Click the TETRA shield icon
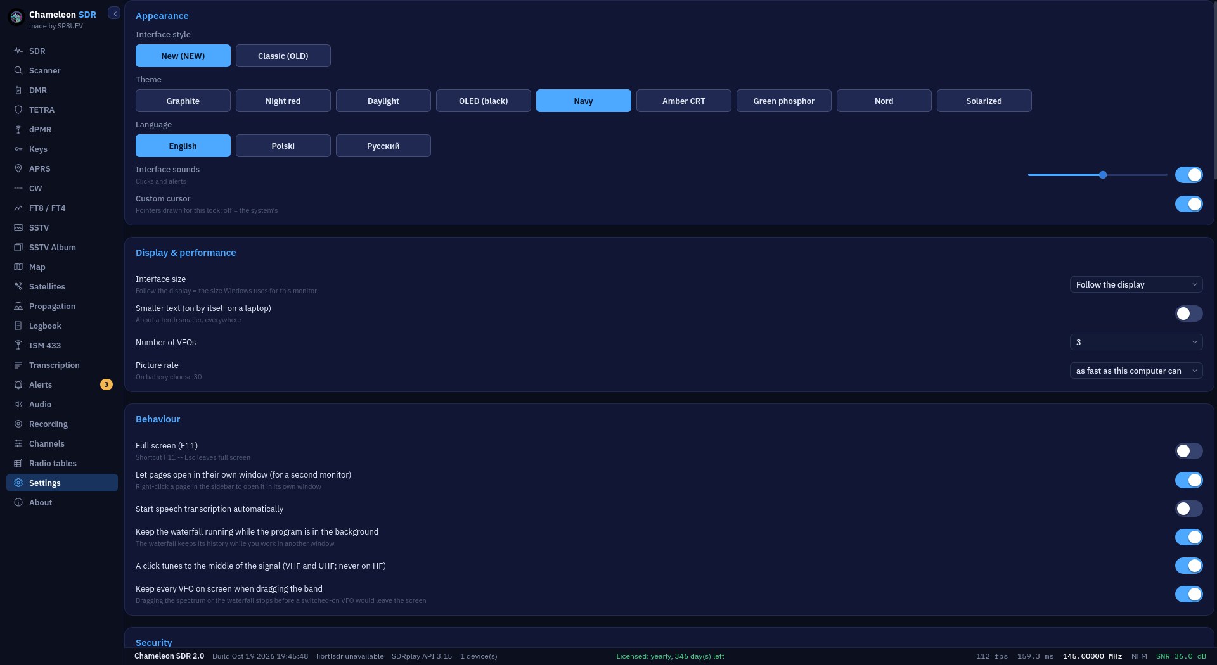Image resolution: width=1217 pixels, height=665 pixels. coord(18,110)
